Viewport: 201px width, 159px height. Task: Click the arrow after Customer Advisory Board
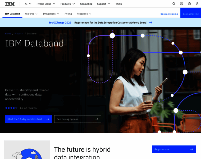coord(151,23)
